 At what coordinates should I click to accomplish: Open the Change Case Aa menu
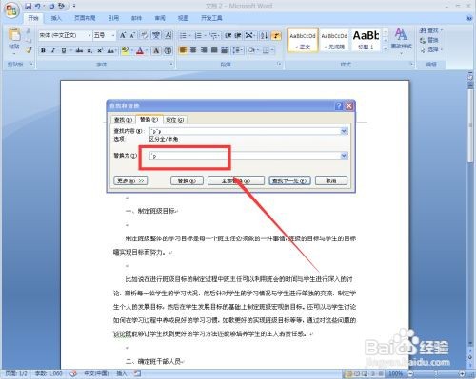pos(110,50)
